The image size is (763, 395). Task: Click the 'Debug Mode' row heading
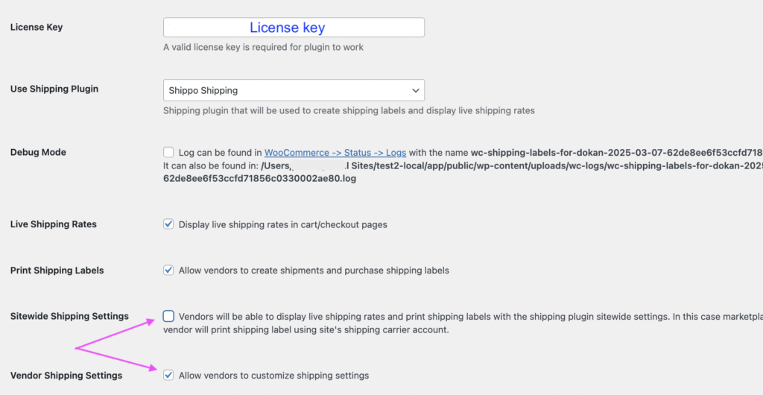(x=38, y=152)
